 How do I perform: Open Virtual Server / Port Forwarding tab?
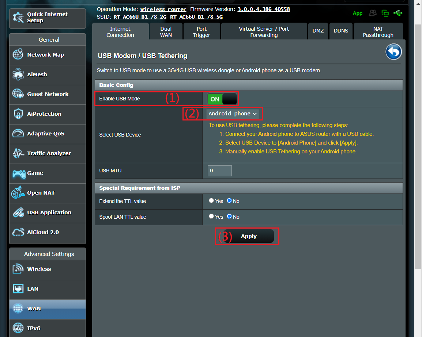(x=264, y=32)
